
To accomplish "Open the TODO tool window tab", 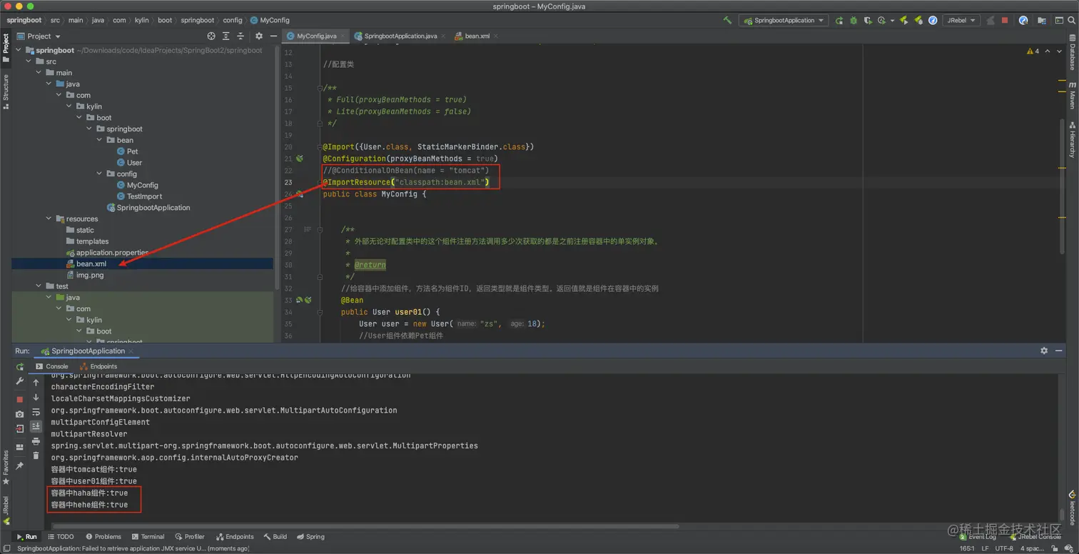I will point(60,537).
